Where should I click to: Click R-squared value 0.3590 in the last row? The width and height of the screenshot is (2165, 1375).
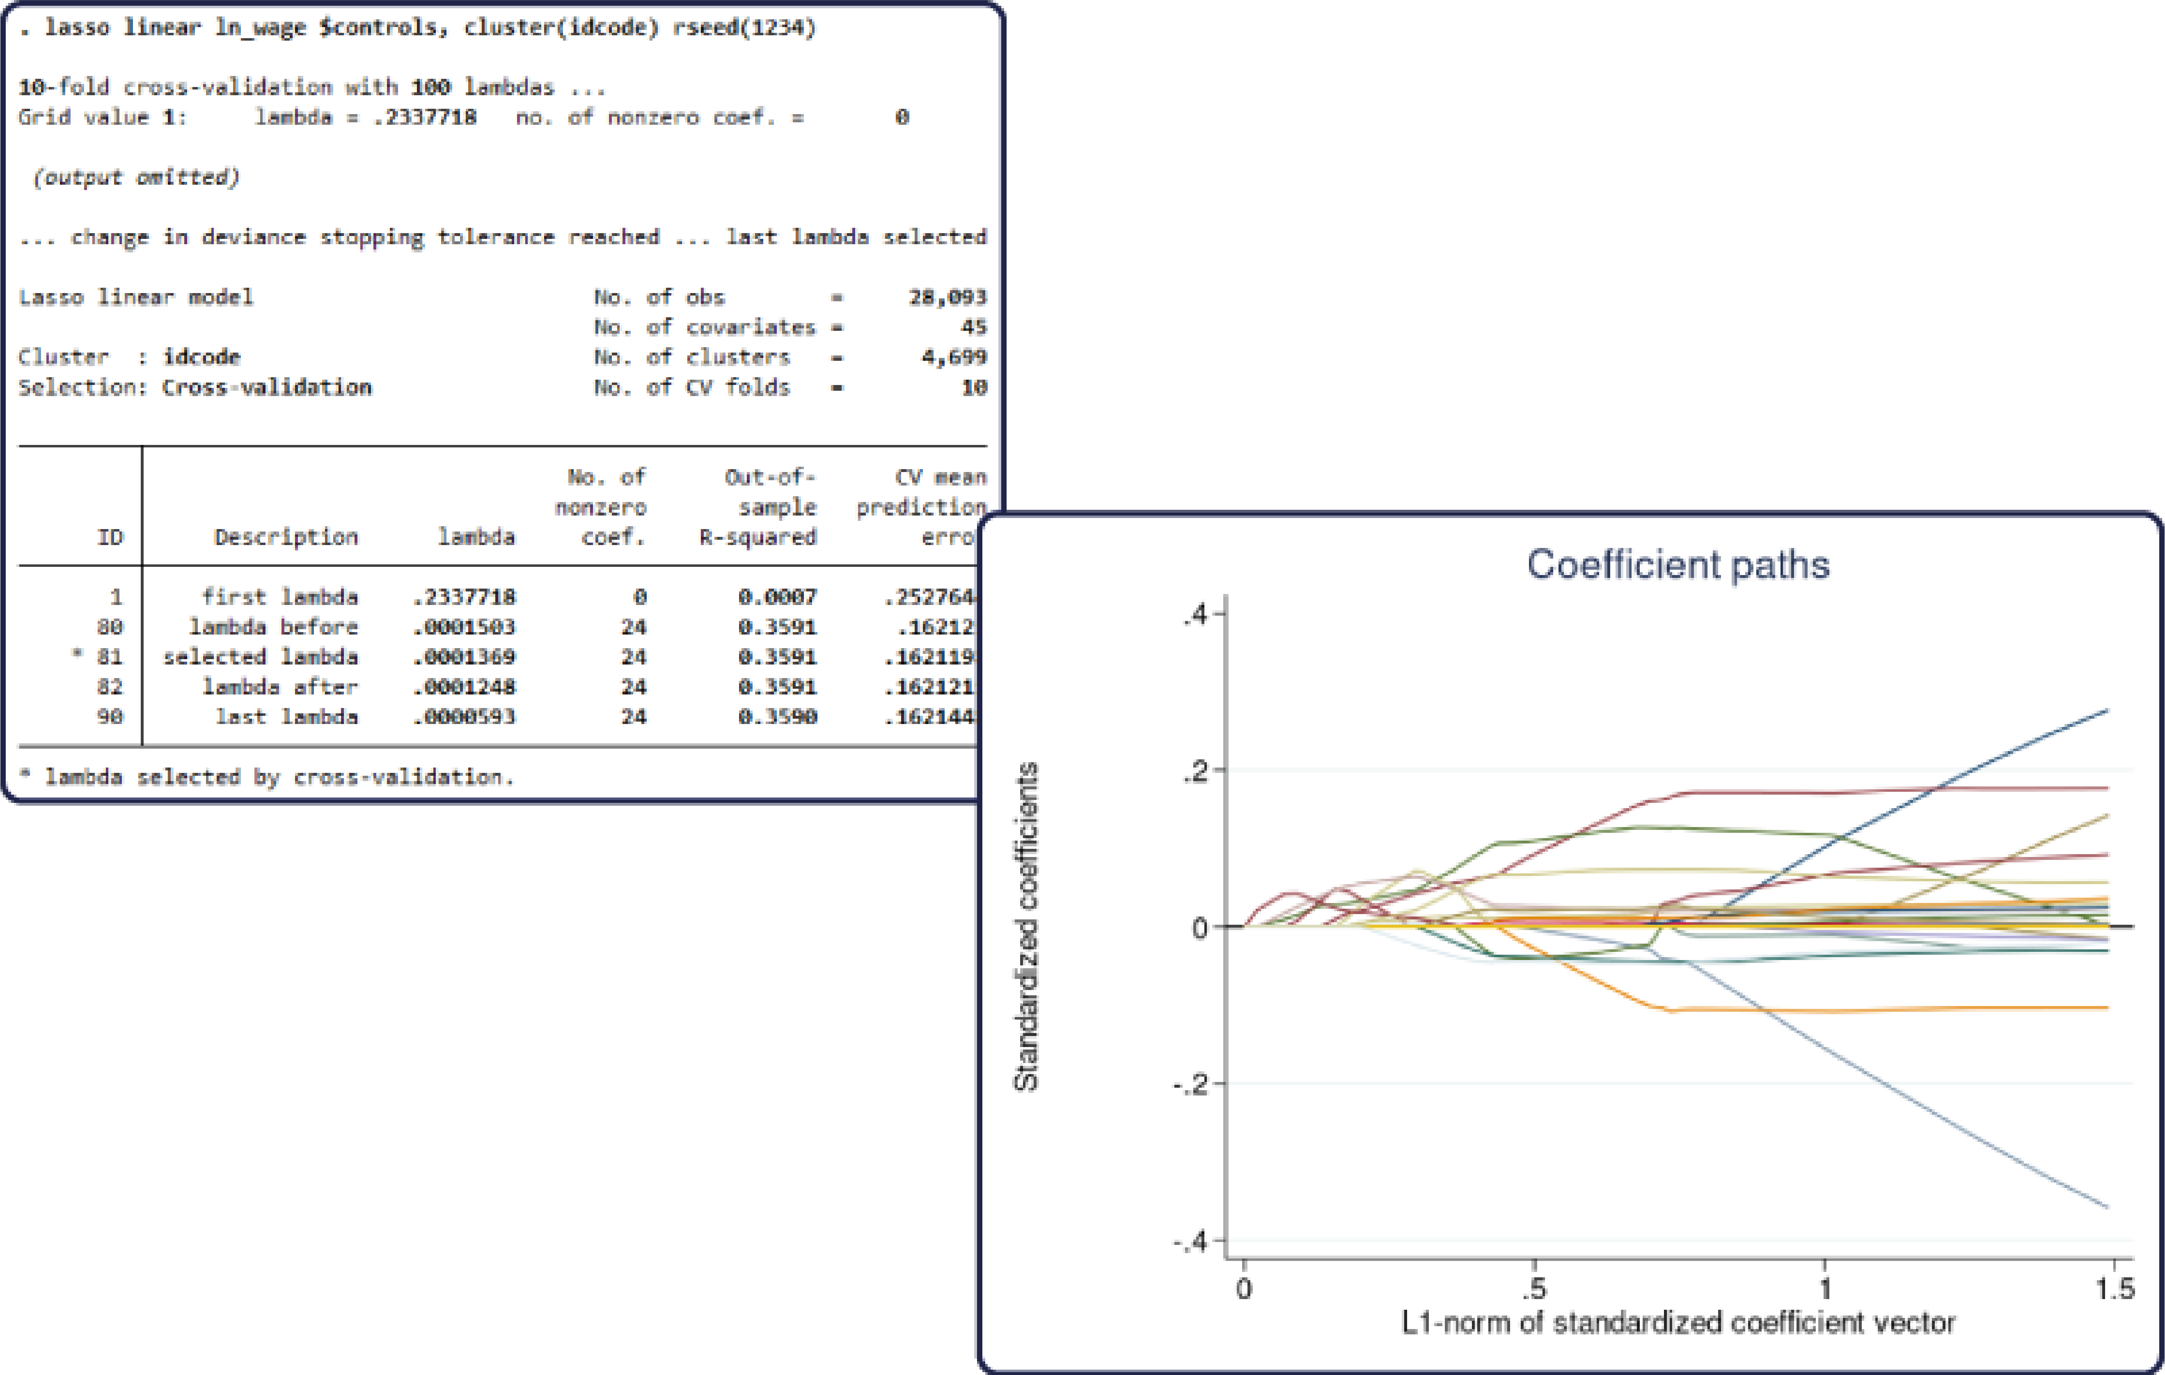[778, 717]
